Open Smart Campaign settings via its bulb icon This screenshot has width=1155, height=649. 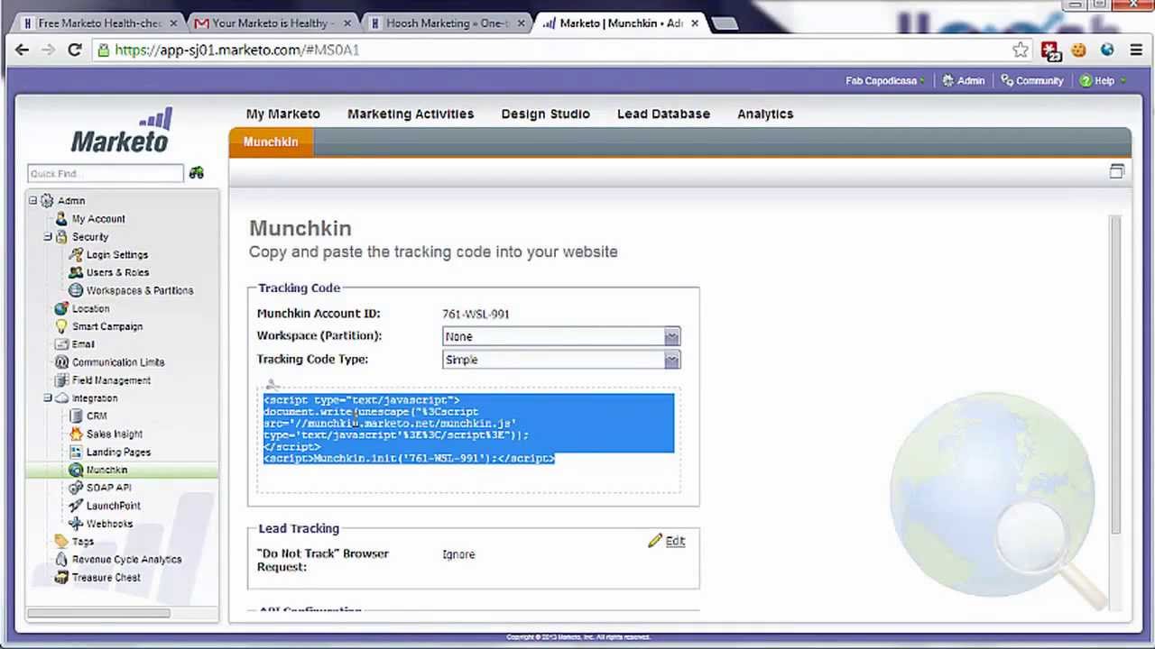[62, 326]
